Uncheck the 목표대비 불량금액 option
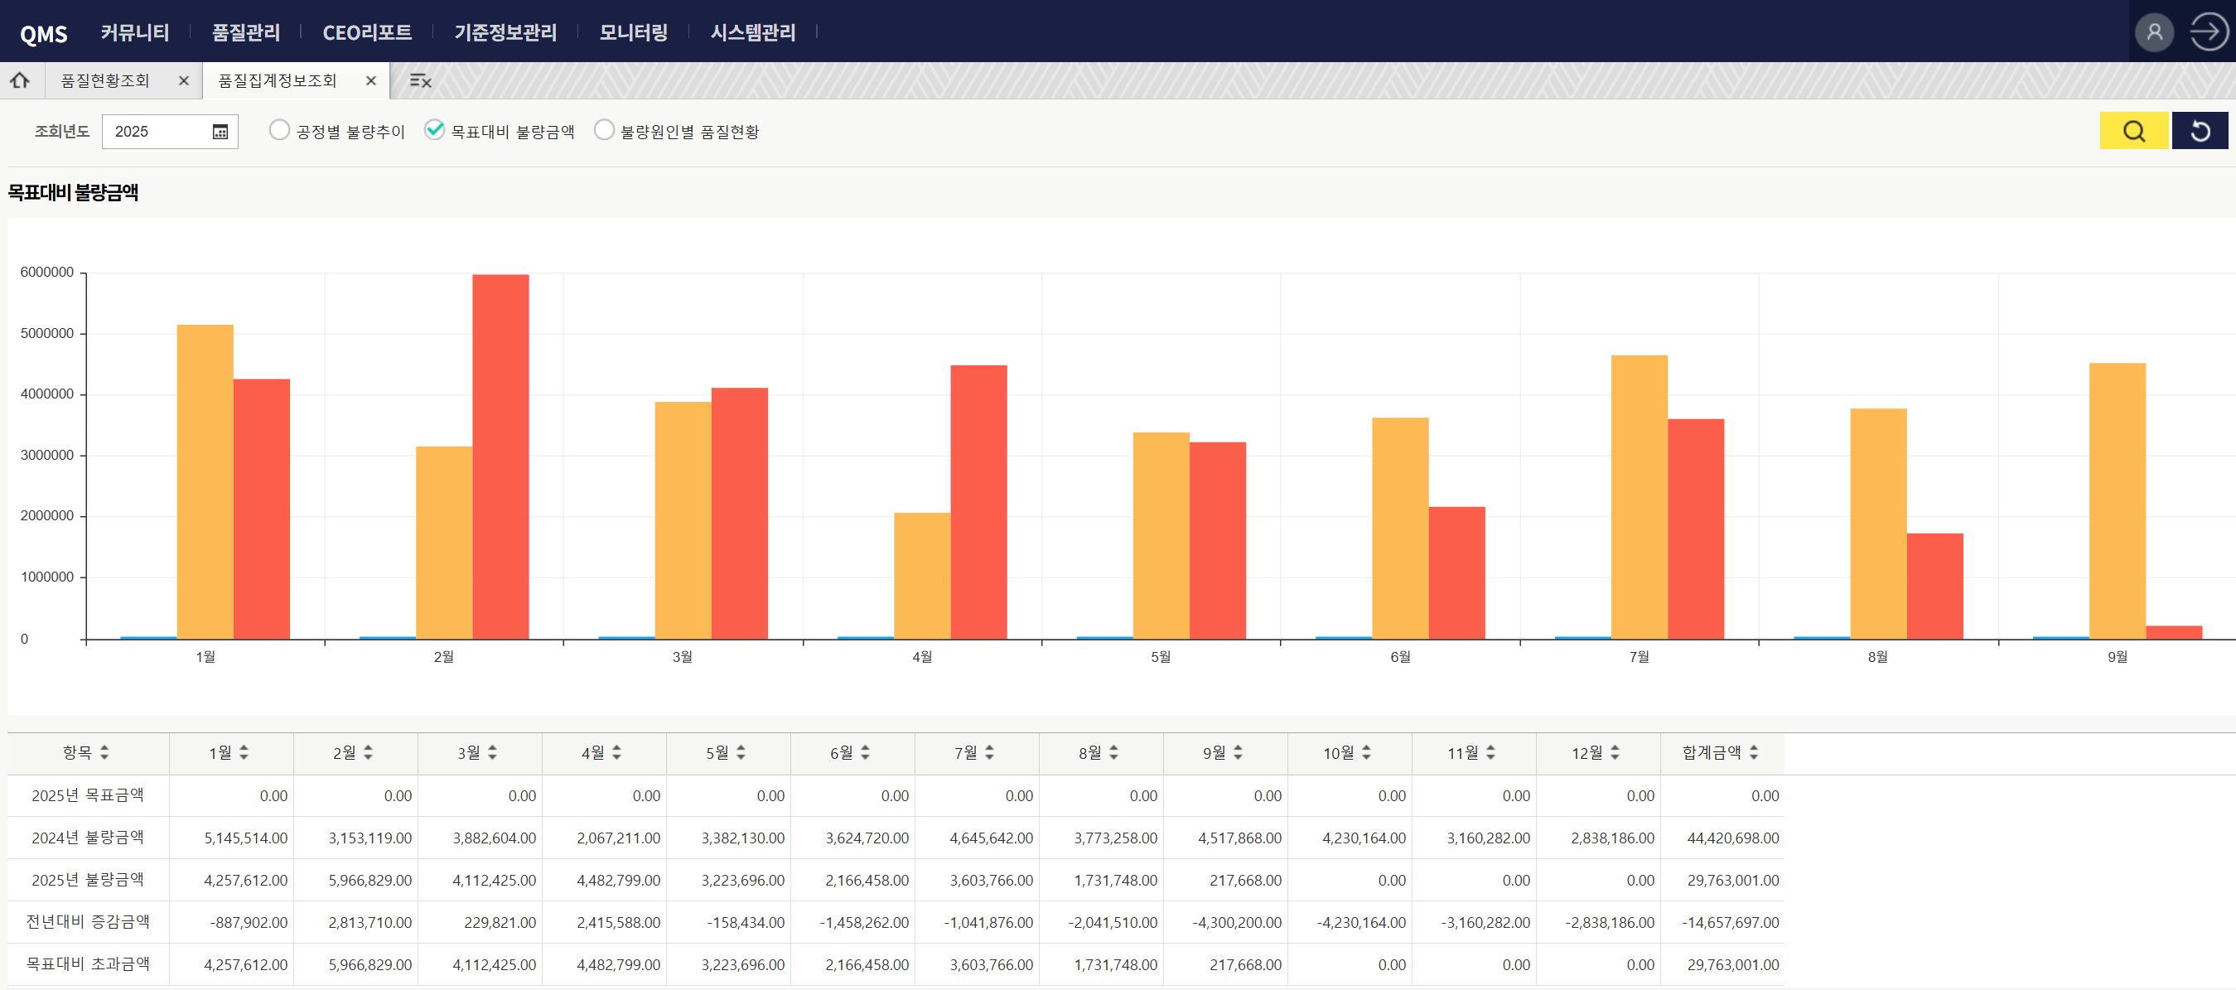The height and width of the screenshot is (990, 2236). (x=434, y=129)
